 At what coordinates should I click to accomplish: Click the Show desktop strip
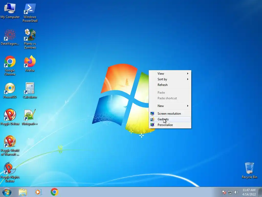[260, 192]
